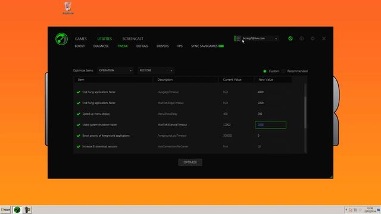Click the OPTIMIZE button
Screen dimensions: 381x214
point(190,162)
